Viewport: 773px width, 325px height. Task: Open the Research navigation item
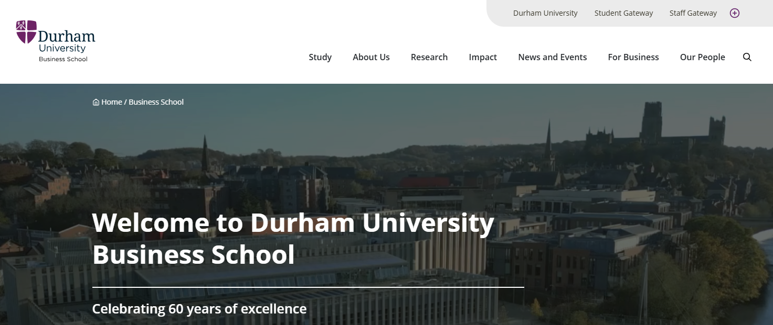click(x=429, y=57)
